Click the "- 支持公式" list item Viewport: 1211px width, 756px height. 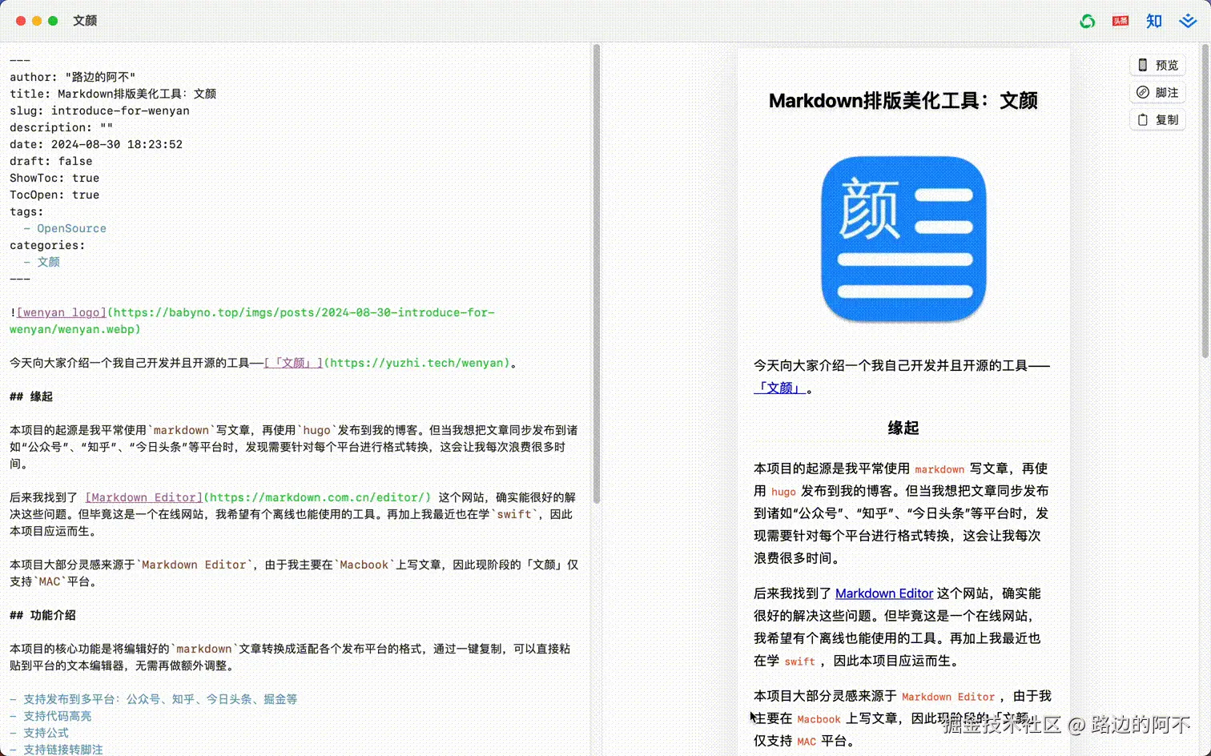(39, 733)
